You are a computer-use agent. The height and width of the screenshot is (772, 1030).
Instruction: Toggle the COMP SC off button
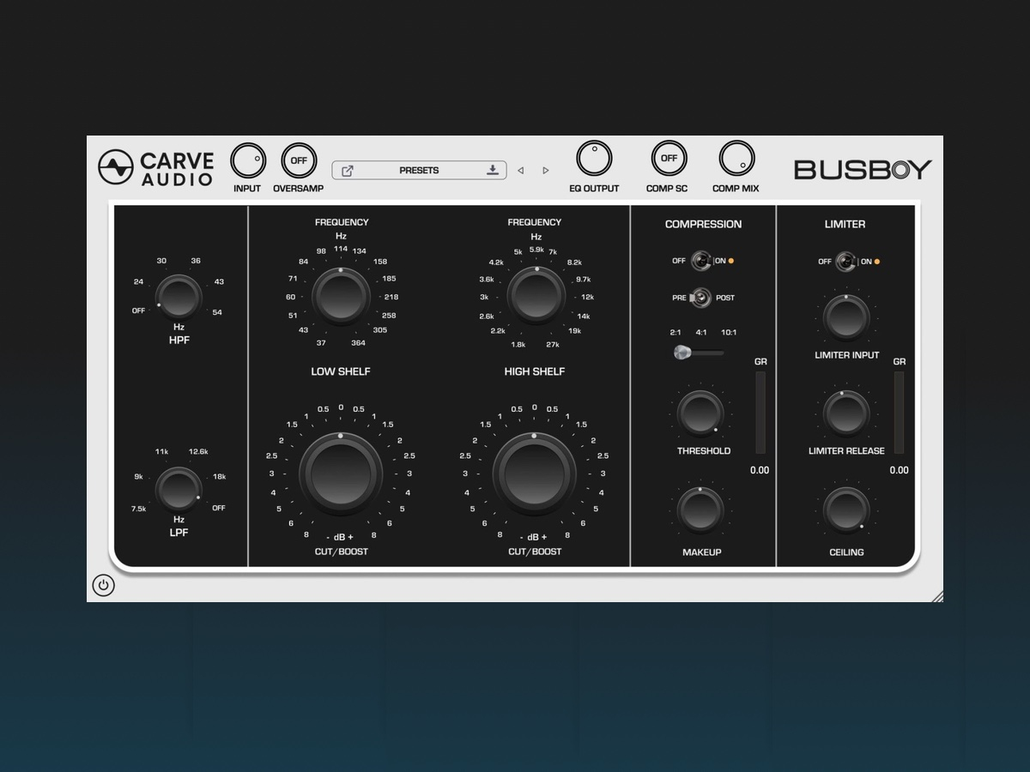pos(669,159)
